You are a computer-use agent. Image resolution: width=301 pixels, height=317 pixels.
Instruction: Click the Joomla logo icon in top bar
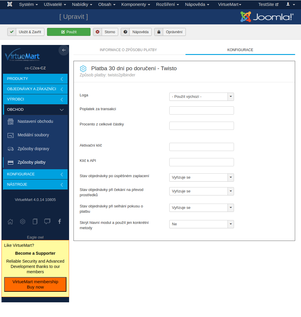point(10,4)
